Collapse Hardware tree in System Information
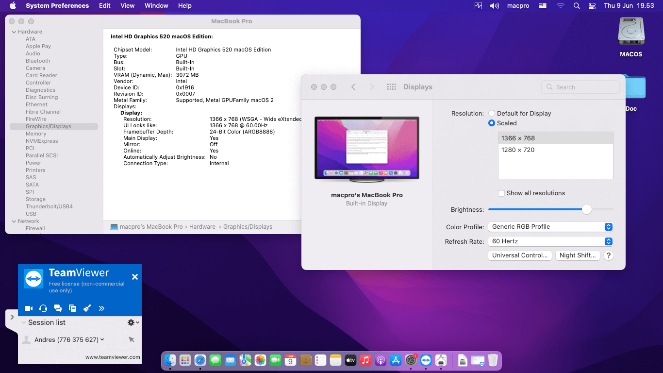Viewport: 663px width, 373px height. click(14, 32)
